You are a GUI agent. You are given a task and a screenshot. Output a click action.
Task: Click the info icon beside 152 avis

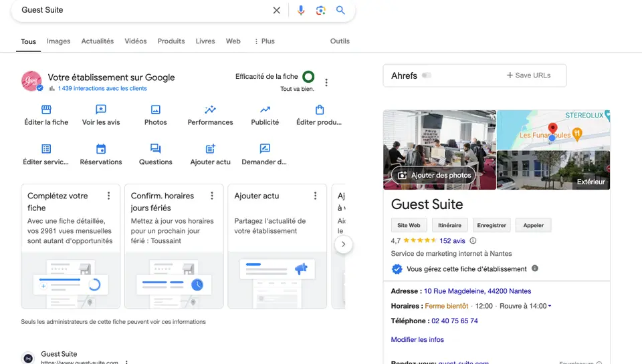point(473,241)
